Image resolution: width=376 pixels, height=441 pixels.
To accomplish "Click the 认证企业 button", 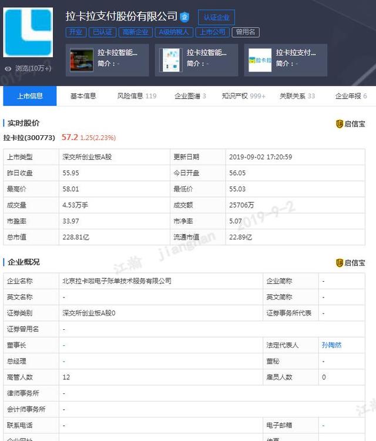I will pos(216,18).
